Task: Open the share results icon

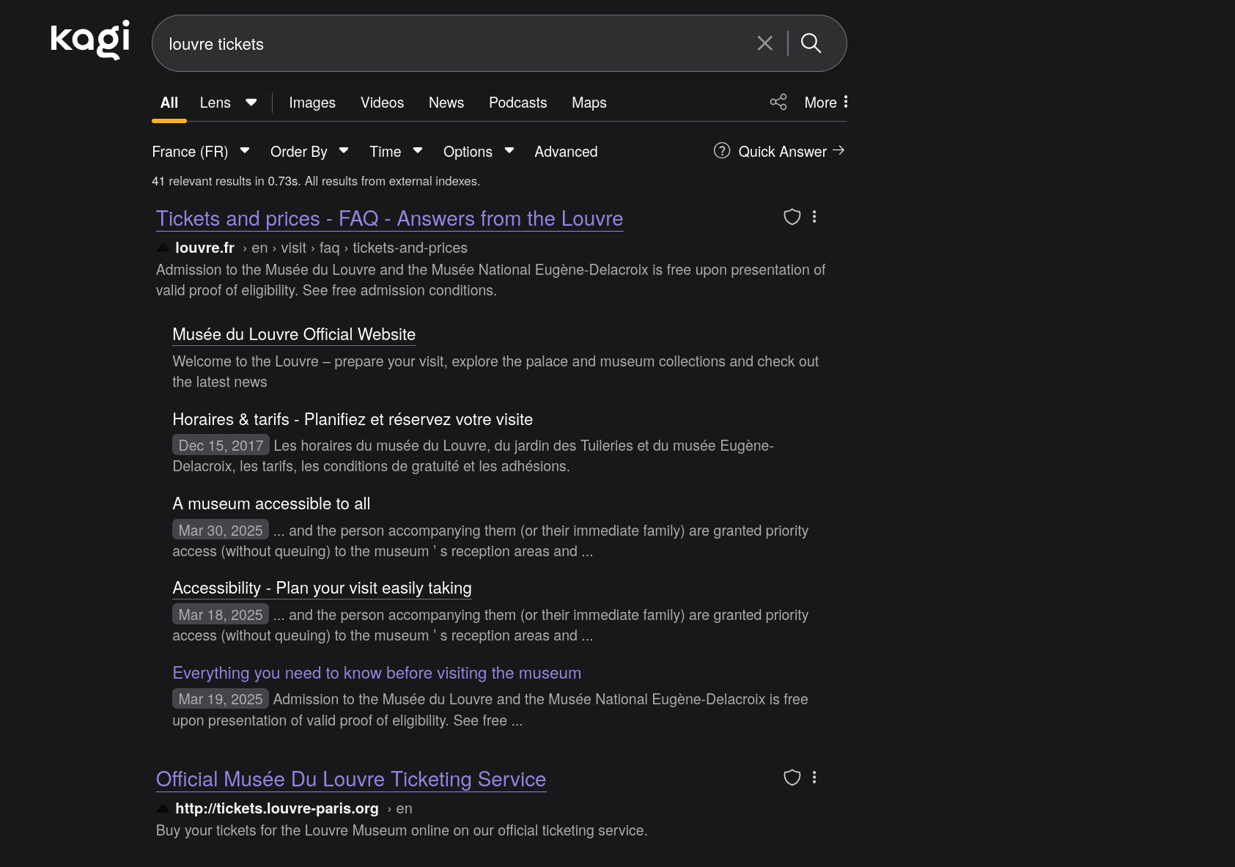Action: tap(778, 102)
